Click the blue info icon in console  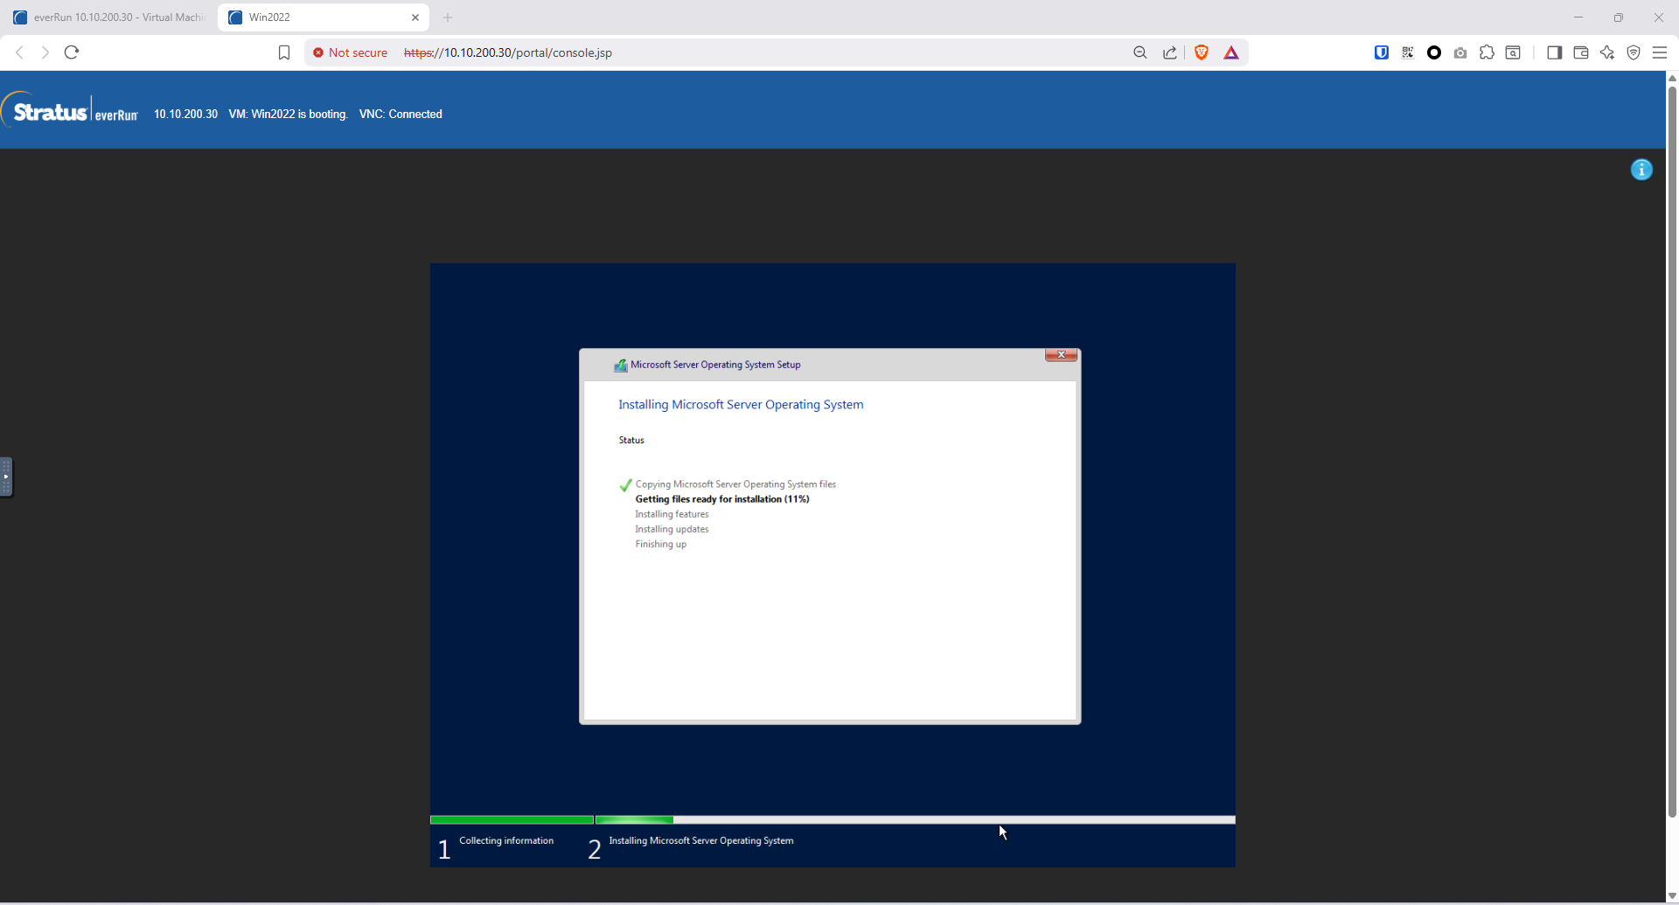click(x=1641, y=170)
